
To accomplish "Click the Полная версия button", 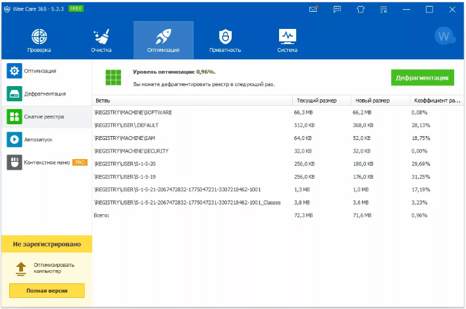I will tap(47, 291).
